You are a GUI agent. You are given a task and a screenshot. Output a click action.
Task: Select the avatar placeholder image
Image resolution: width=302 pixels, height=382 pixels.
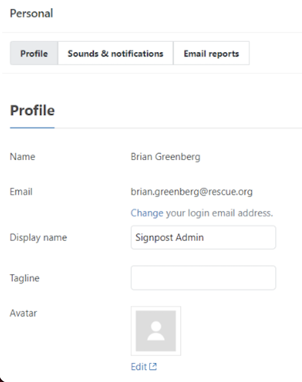[156, 331]
